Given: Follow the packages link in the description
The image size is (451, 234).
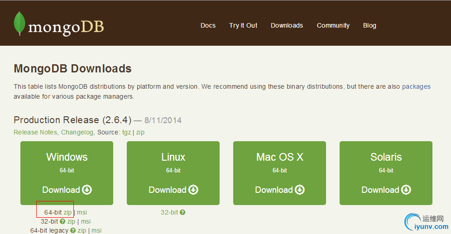Looking at the screenshot, I should (416, 86).
